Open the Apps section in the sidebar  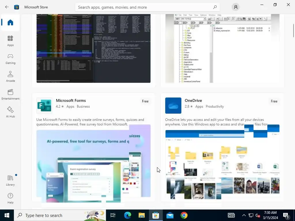(10, 41)
